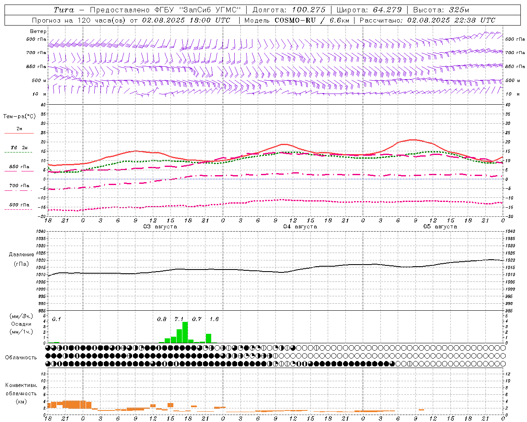Viewport: 527px width, 422px height.
Task: Click the "04 августа" date label
Action: point(300,227)
